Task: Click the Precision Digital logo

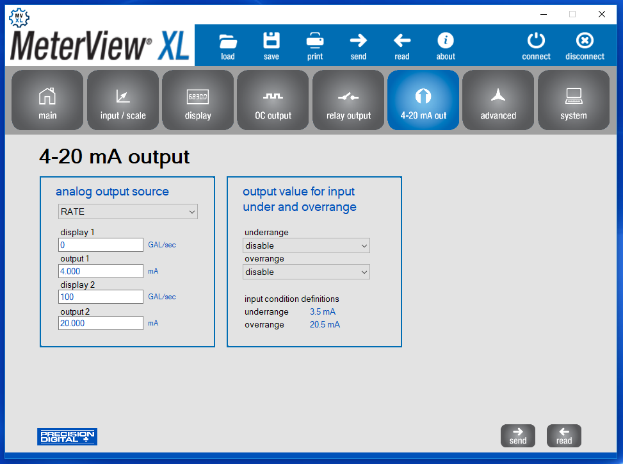Action: click(x=67, y=436)
